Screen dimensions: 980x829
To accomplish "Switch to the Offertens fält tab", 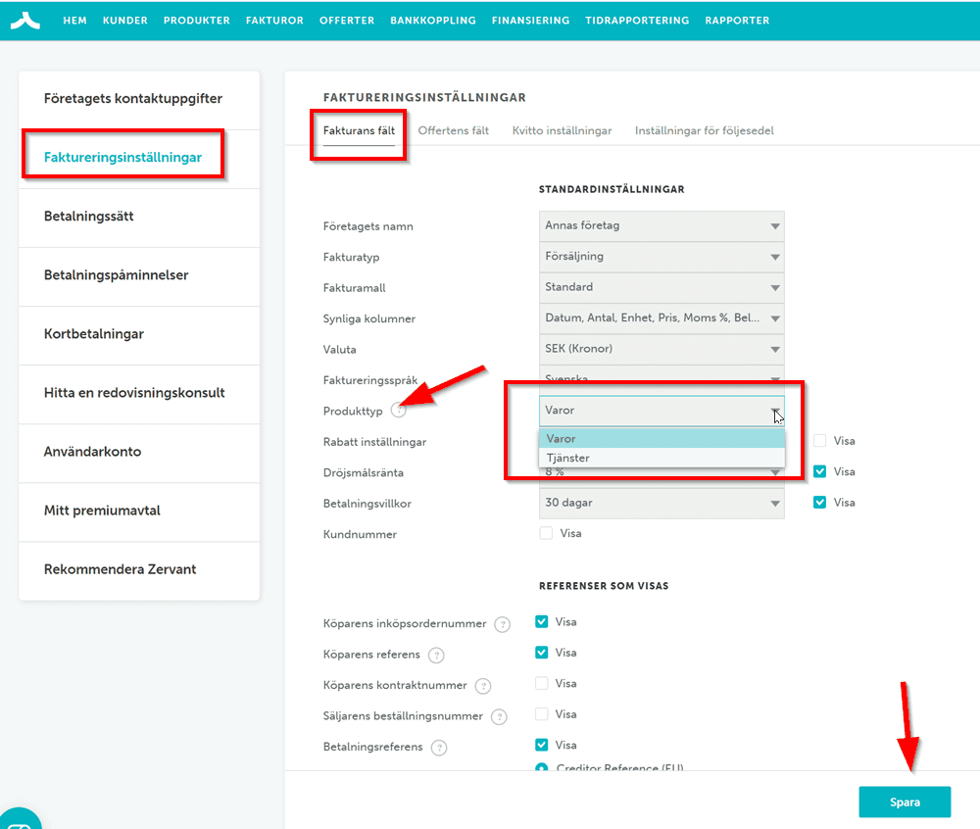I will pyautogui.click(x=453, y=130).
